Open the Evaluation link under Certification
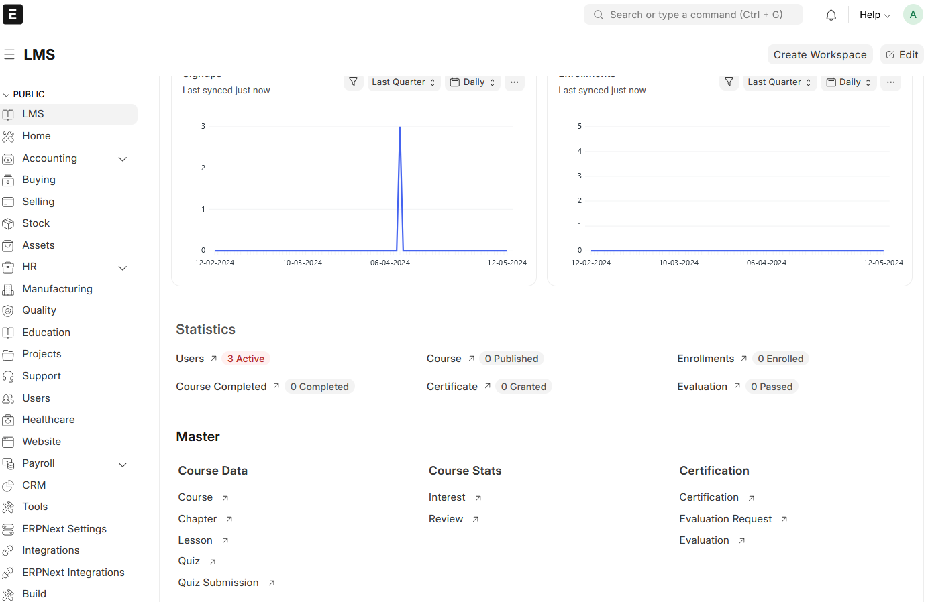Image resolution: width=926 pixels, height=602 pixels. 713,540
